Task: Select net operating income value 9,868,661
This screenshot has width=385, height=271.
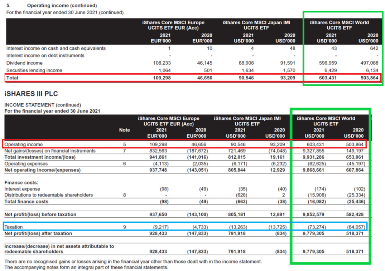Action: 313,170
